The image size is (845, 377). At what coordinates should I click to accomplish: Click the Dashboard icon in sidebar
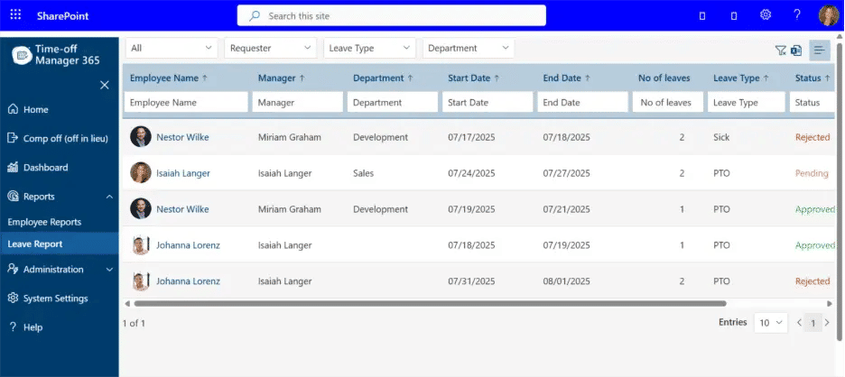coord(14,168)
